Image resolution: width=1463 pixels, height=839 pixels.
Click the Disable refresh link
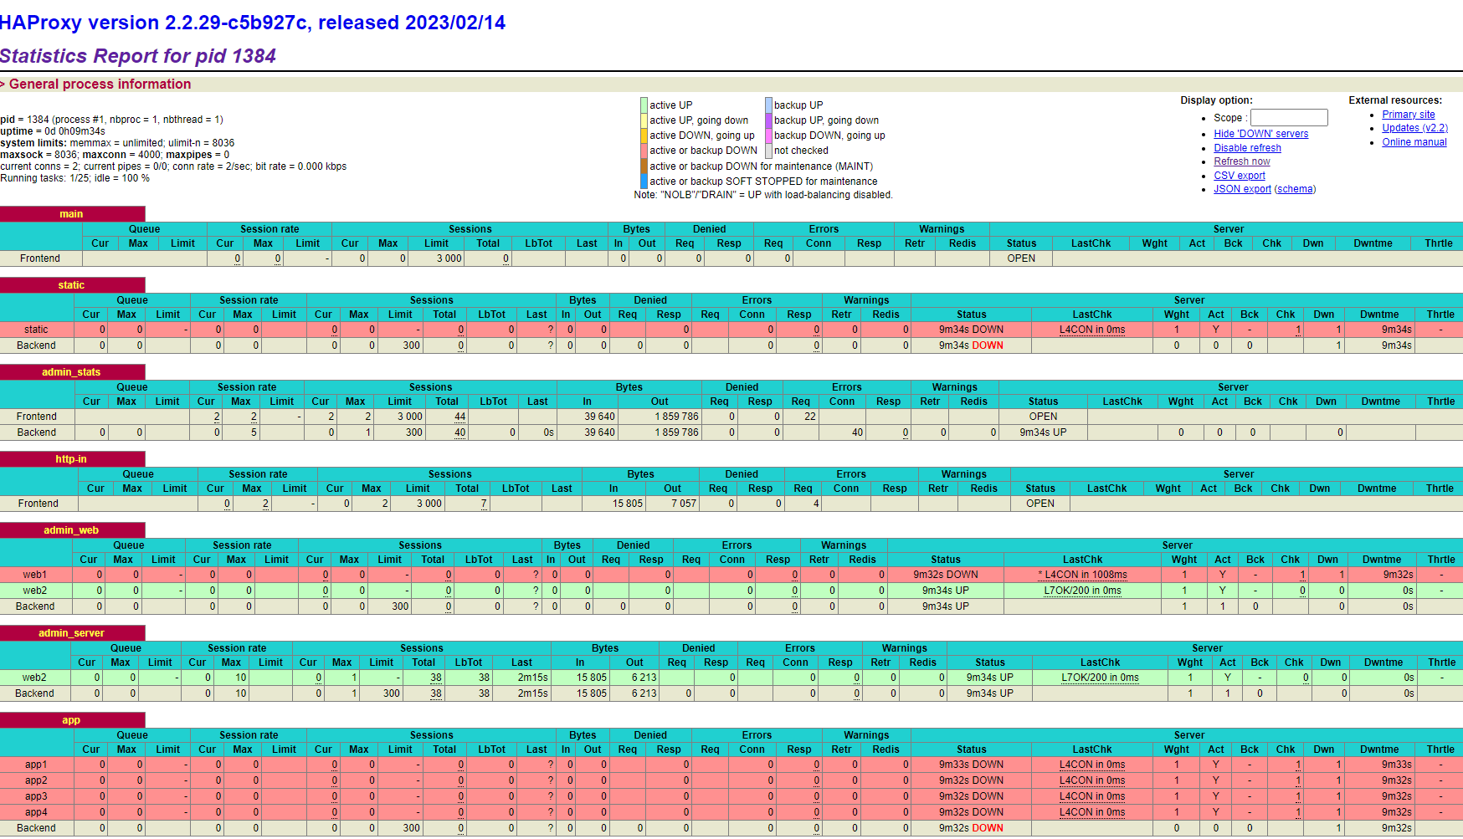[x=1247, y=148]
